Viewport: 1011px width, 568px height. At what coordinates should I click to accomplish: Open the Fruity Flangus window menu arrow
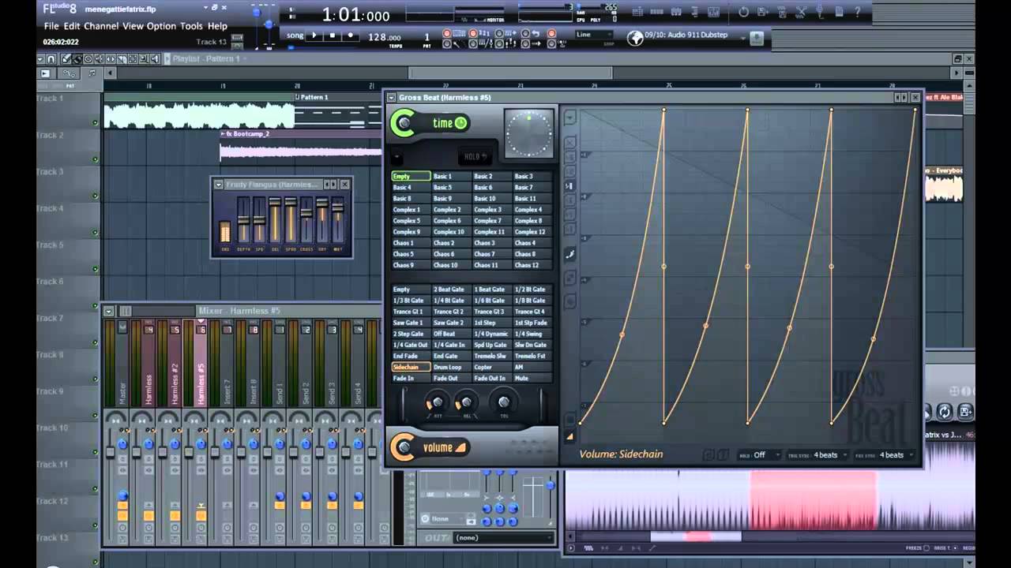pyautogui.click(x=218, y=185)
